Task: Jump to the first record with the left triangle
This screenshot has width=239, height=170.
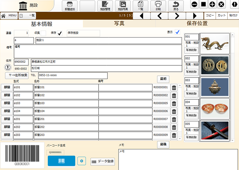Action: [142, 16]
